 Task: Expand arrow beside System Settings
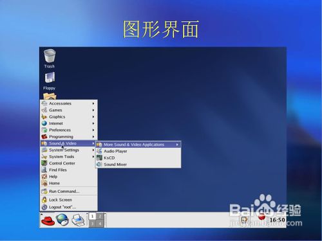tap(93, 150)
